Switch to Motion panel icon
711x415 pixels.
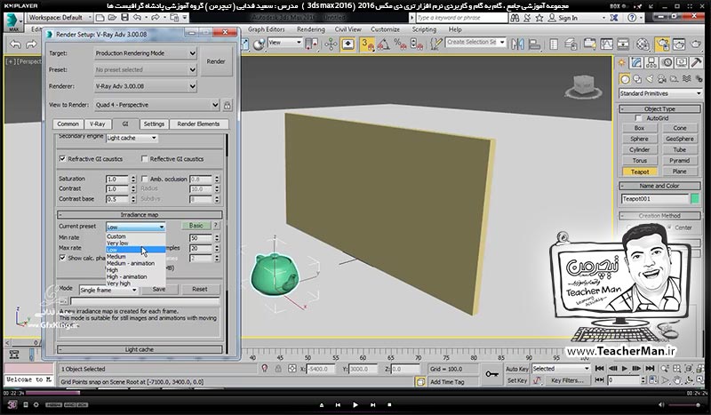coord(666,62)
